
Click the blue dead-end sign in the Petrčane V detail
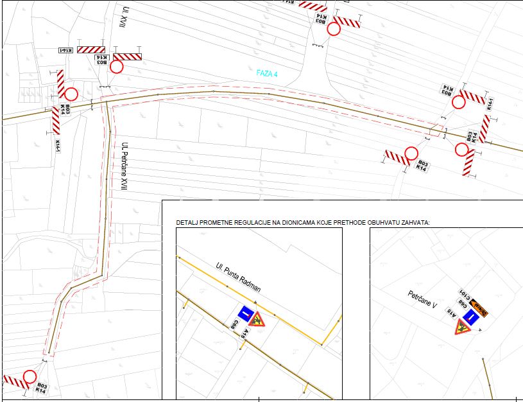pyautogui.click(x=471, y=317)
